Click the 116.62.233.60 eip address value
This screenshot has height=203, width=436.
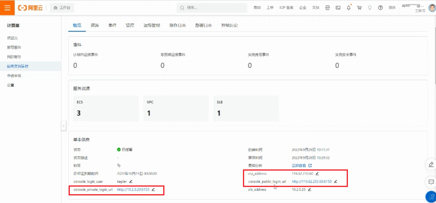(302, 173)
